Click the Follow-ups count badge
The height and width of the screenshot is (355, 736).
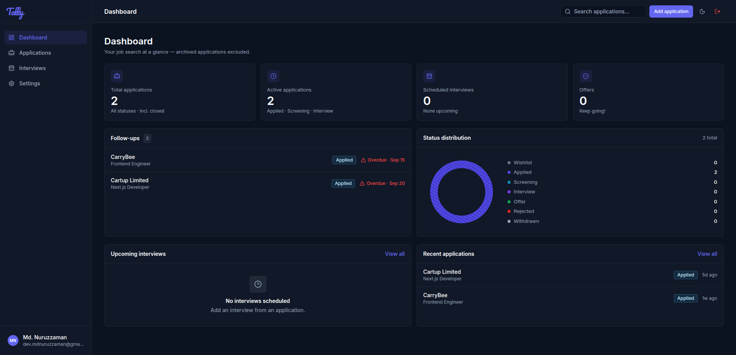click(x=147, y=138)
